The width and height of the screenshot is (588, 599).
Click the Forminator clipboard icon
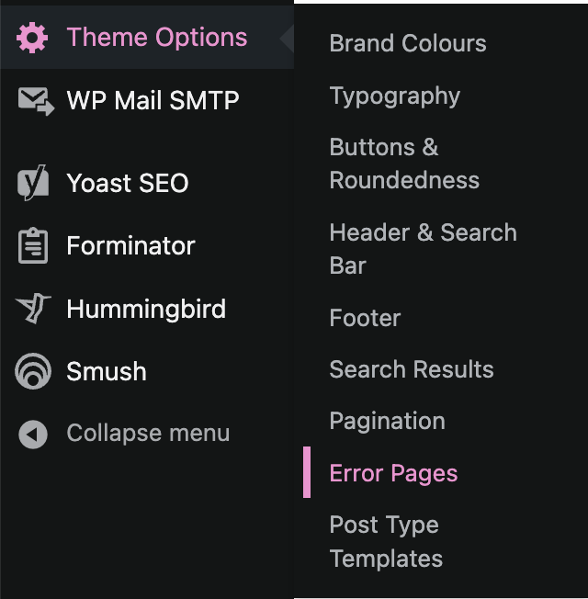point(33,246)
